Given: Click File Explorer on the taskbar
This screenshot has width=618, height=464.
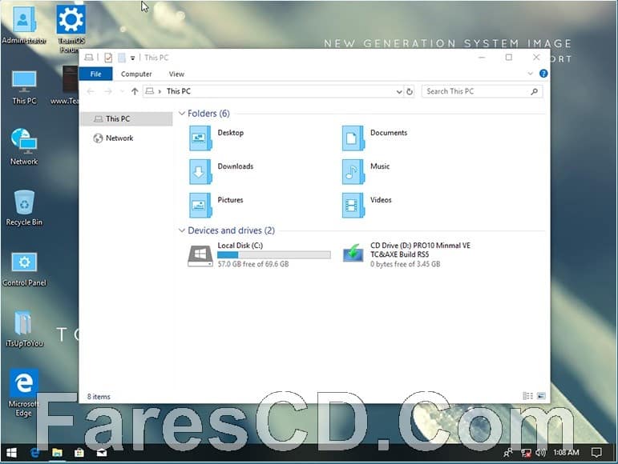Looking at the screenshot, I should click(57, 453).
